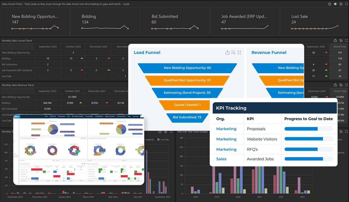Open the Bidding 134 KPI card
The height and width of the screenshot is (202, 349).
point(105,22)
